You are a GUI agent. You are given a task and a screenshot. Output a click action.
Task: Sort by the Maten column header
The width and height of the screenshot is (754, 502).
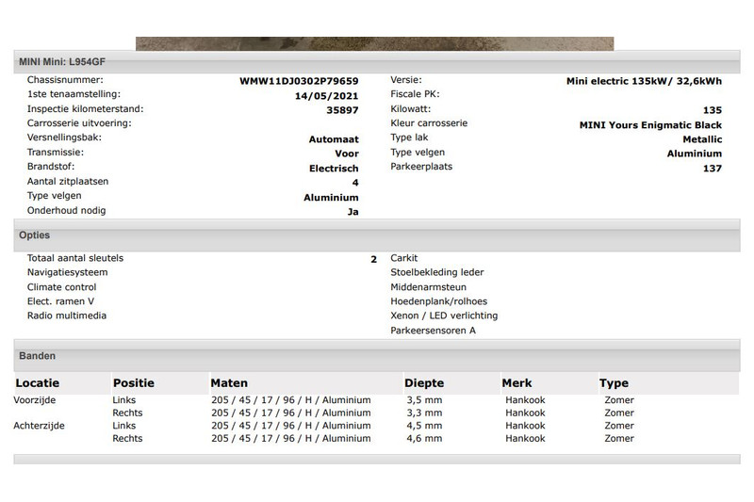pos(229,383)
